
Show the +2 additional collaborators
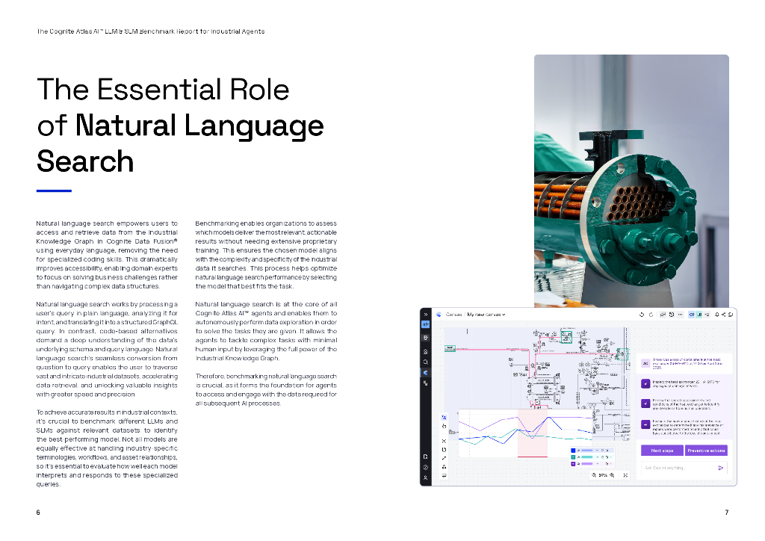[706, 315]
